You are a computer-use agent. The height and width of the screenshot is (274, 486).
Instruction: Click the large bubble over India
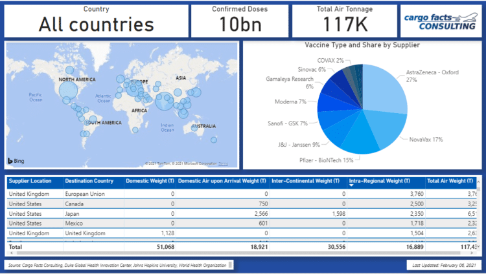[165, 101]
